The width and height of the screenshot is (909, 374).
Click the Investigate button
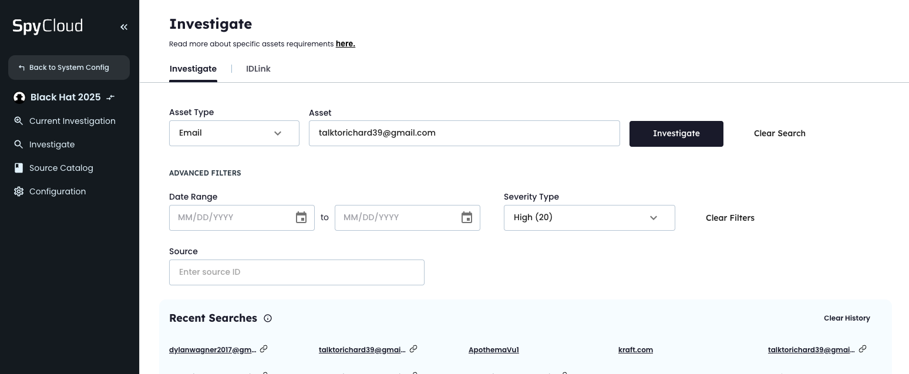[x=676, y=133]
